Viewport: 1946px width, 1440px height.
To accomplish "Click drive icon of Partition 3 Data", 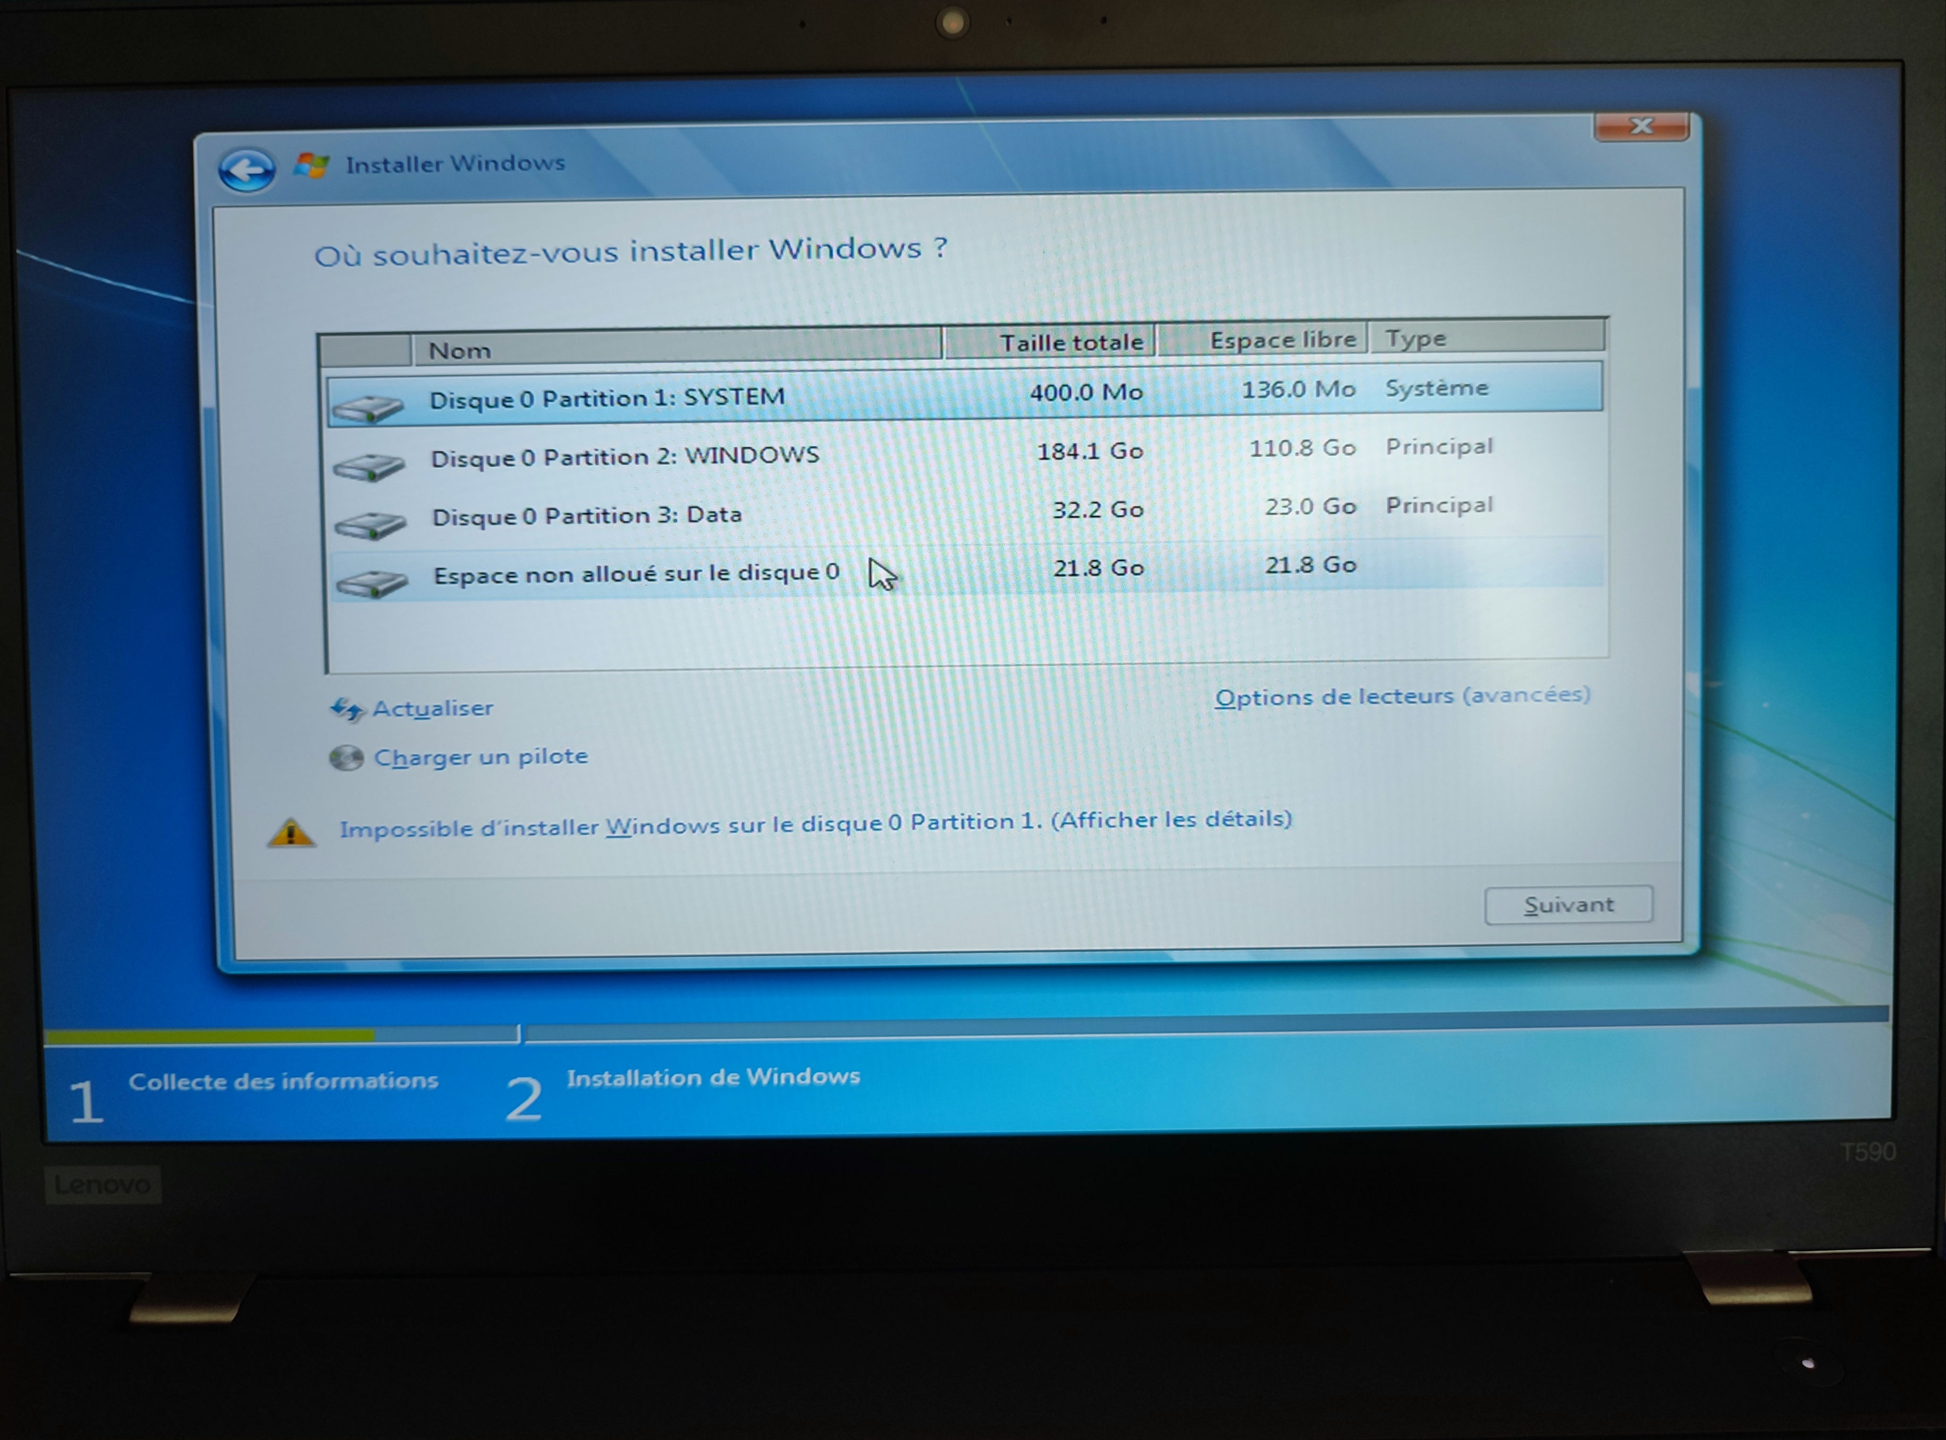I will point(370,526).
